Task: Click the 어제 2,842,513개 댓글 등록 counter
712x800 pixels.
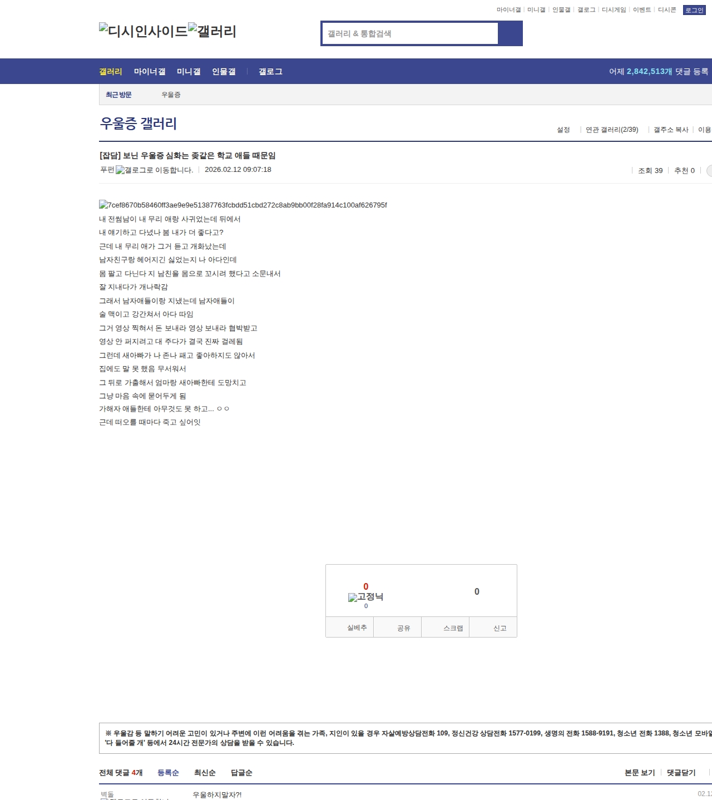Action: click(x=659, y=72)
